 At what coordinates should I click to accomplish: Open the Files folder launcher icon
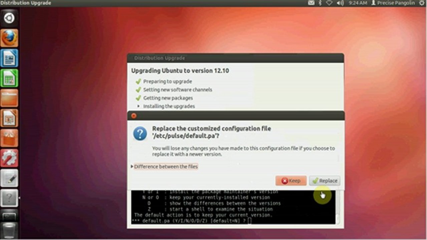pos(9,98)
